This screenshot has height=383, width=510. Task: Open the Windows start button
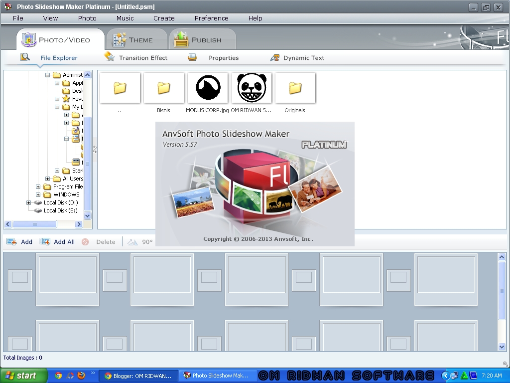(23, 376)
